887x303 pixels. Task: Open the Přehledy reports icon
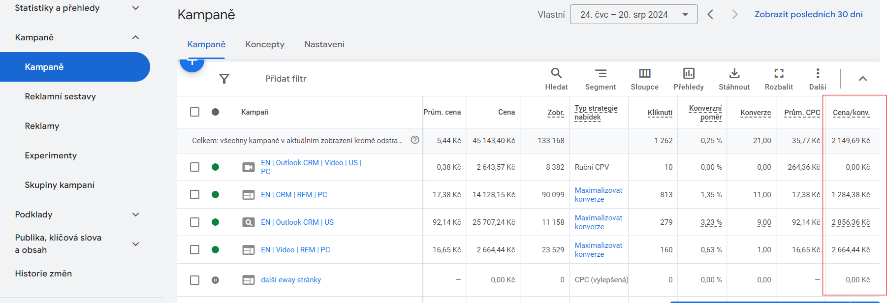(689, 79)
